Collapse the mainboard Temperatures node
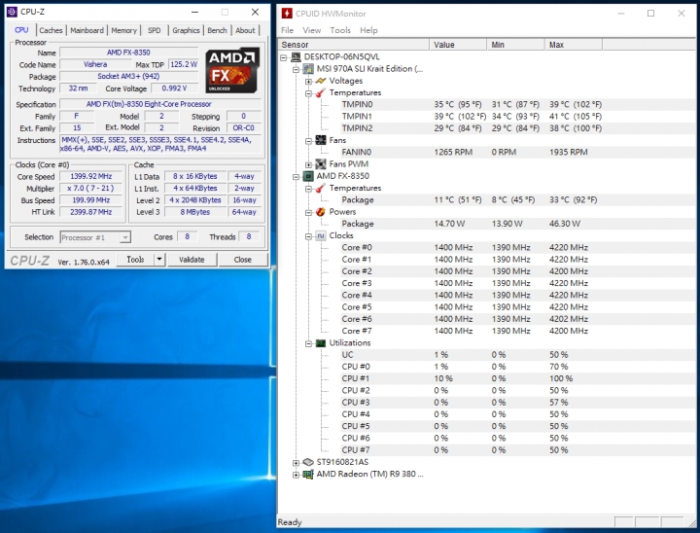The width and height of the screenshot is (700, 533). [x=308, y=93]
